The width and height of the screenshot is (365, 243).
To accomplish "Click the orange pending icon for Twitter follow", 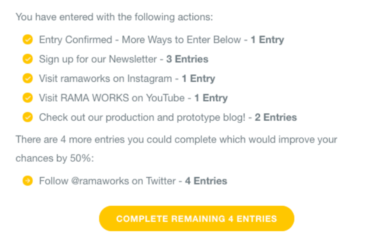I will pyautogui.click(x=27, y=181).
